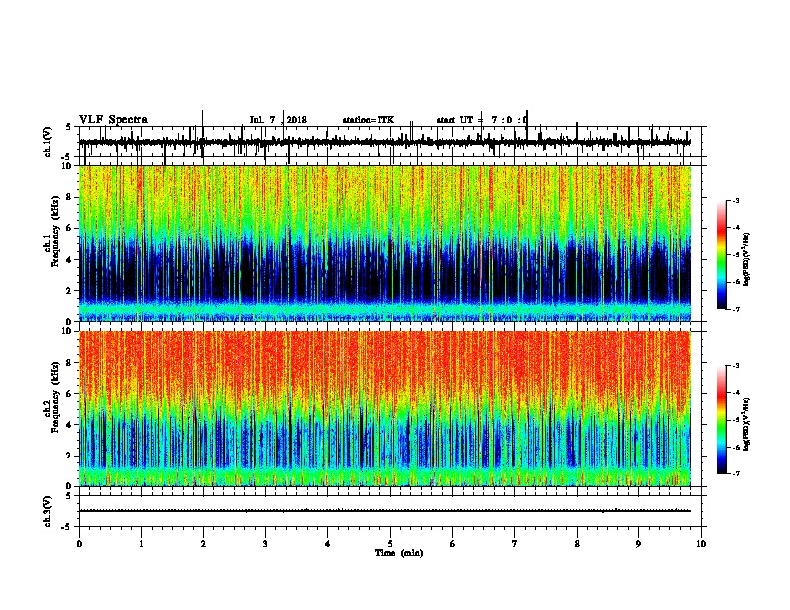Click the "-5" tick on ch.2 color bar
The image size is (790, 610).
[x=735, y=420]
